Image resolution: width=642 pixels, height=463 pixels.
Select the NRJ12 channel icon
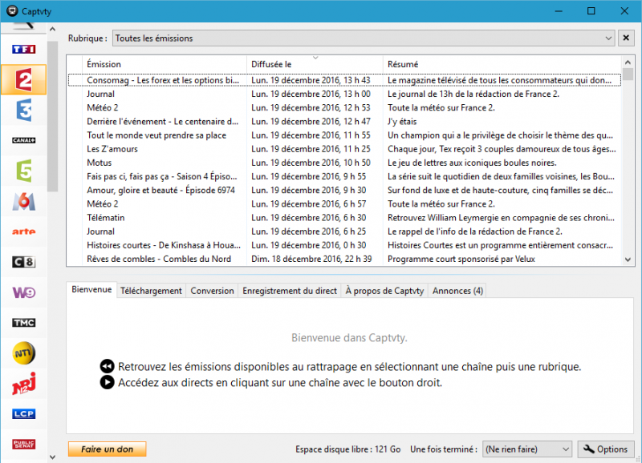(x=24, y=384)
